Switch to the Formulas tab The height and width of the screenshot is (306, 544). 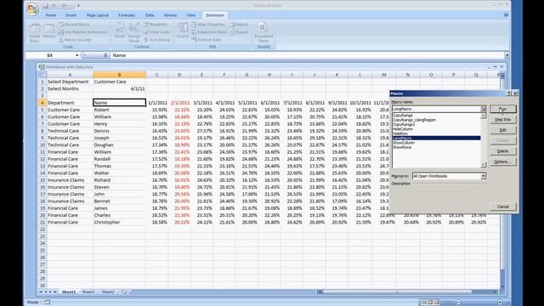click(127, 15)
